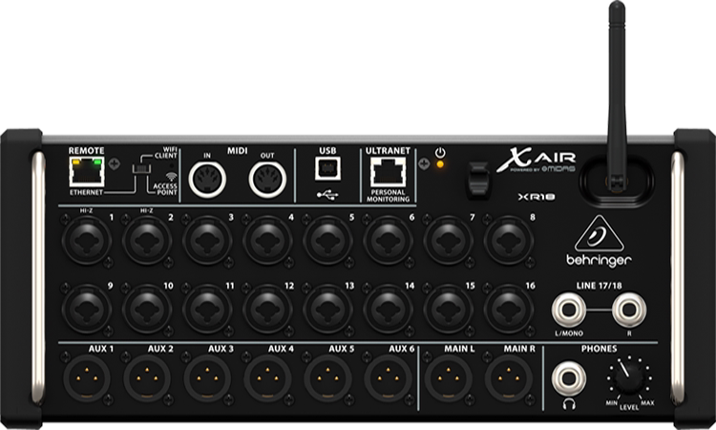The image size is (716, 430).
Task: Click the 'WIFI CLIENT' label
Action: (165, 153)
